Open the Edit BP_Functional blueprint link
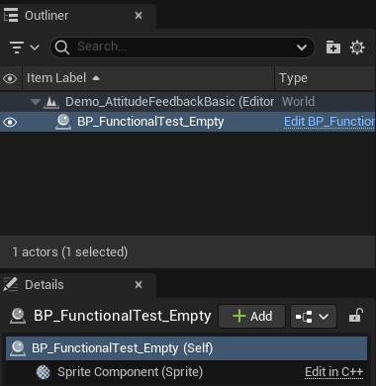 coord(329,122)
